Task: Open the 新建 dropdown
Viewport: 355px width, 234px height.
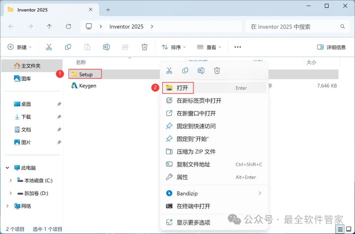Action: (19, 47)
